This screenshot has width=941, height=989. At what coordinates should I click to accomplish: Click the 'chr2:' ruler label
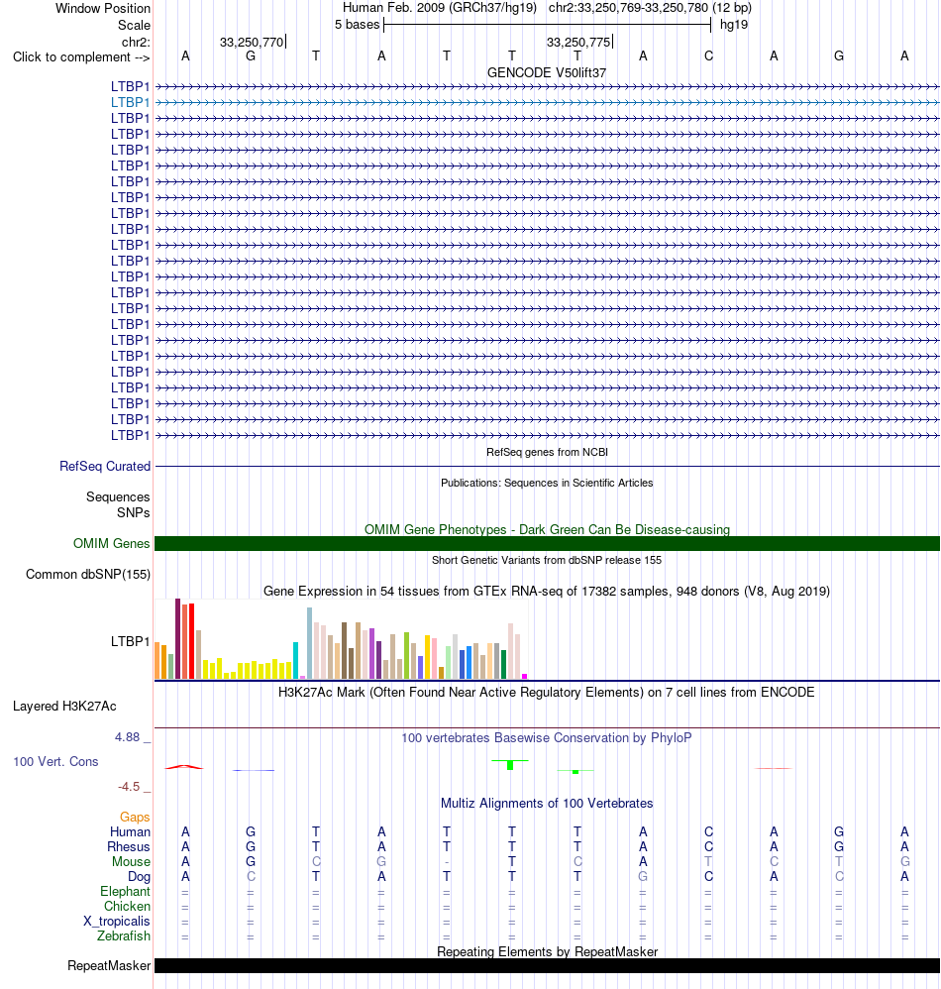tap(136, 43)
